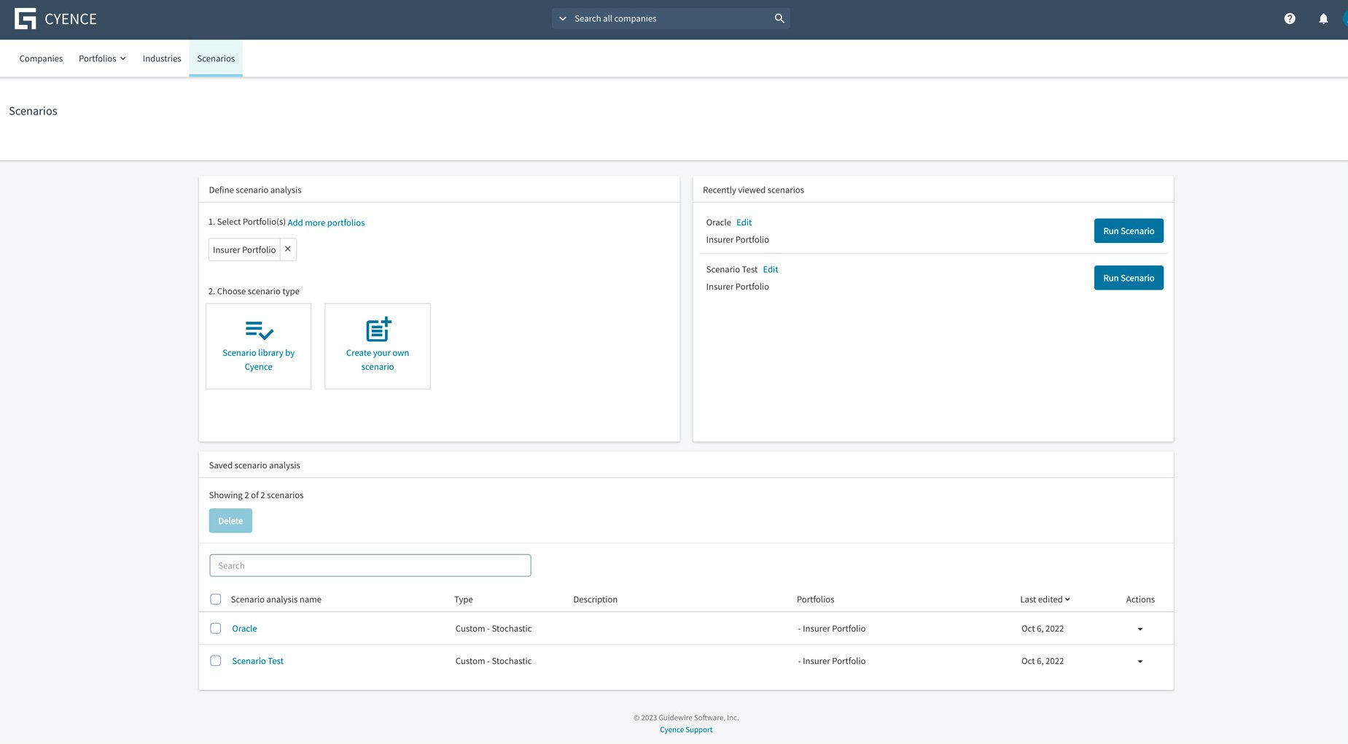Open the help icon in the top bar
The width and height of the screenshot is (1348, 744).
(1289, 18)
